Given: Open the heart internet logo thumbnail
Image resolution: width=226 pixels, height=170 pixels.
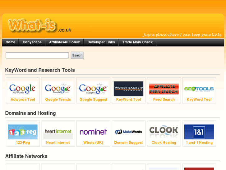Looking at the screenshot, I should pos(58,132).
